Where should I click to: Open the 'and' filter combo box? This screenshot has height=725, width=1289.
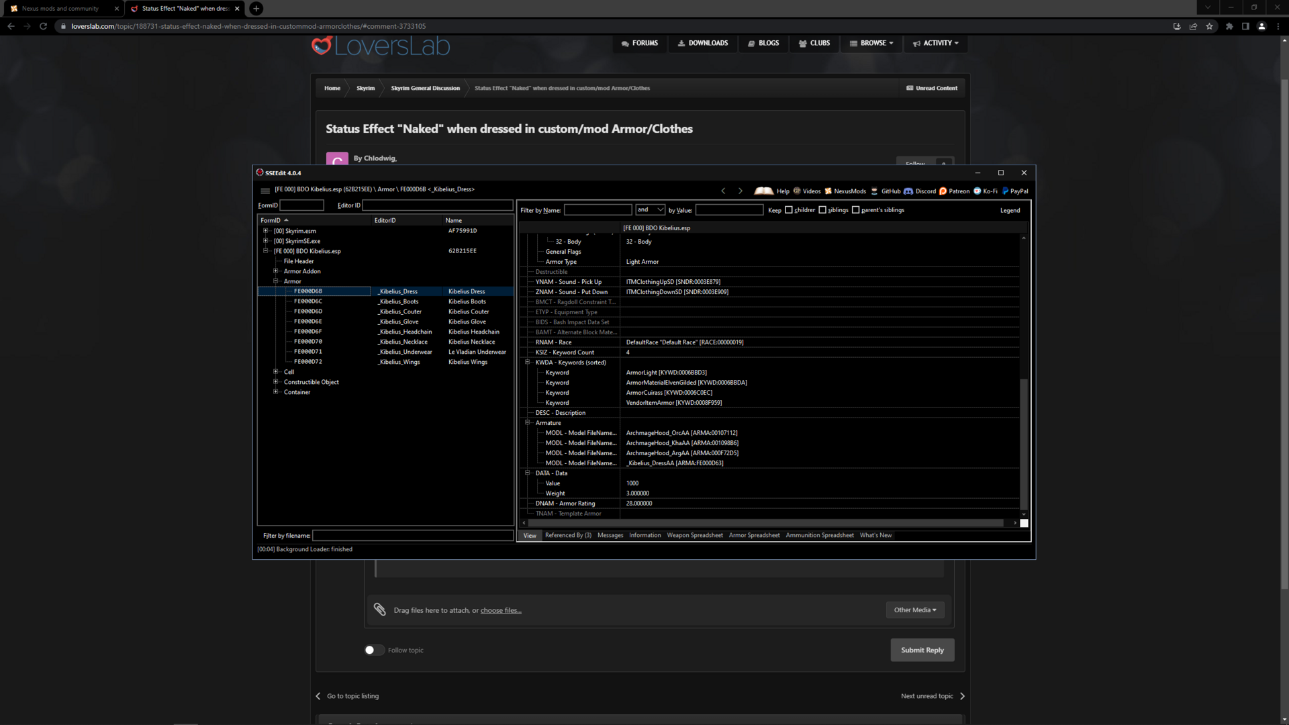tap(650, 210)
